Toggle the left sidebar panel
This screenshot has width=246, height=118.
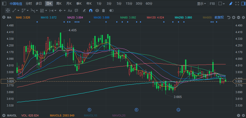click(x=4, y=4)
